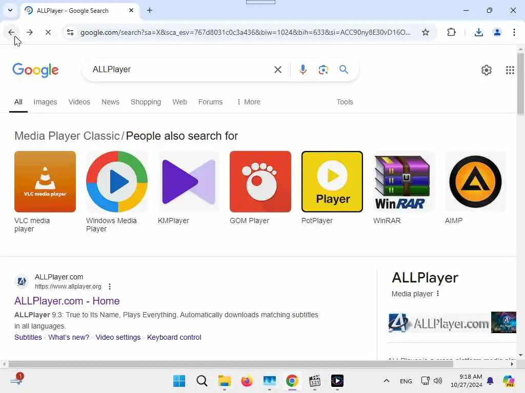Open the volume control in system tray
The width and height of the screenshot is (525, 393).
(x=438, y=381)
